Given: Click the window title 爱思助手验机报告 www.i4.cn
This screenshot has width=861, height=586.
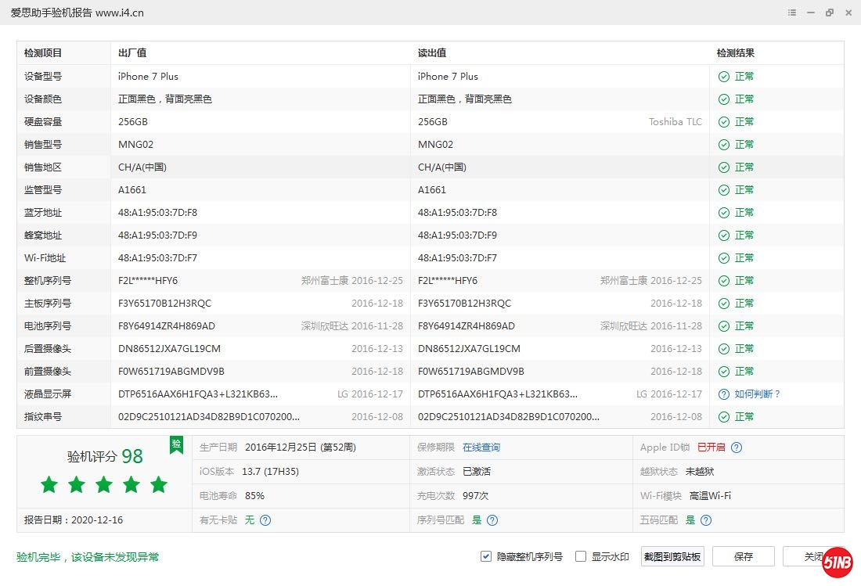Looking at the screenshot, I should pos(77,13).
